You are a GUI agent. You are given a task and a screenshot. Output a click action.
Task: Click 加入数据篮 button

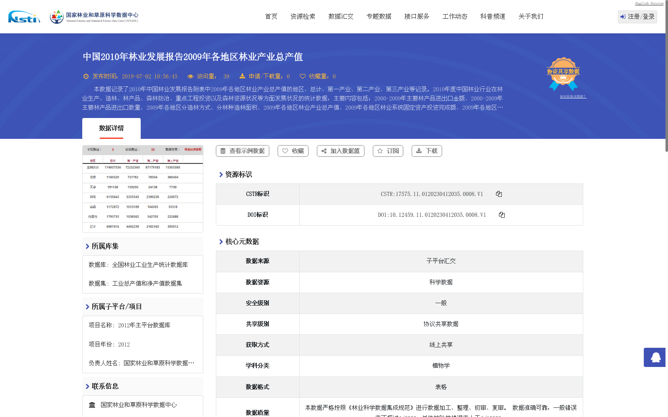coord(341,151)
